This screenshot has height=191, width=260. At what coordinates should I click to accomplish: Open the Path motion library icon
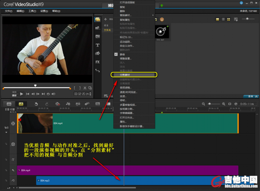(98, 70)
